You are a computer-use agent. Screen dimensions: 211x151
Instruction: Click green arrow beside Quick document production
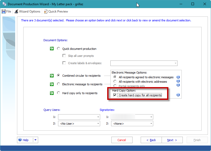click(52, 49)
